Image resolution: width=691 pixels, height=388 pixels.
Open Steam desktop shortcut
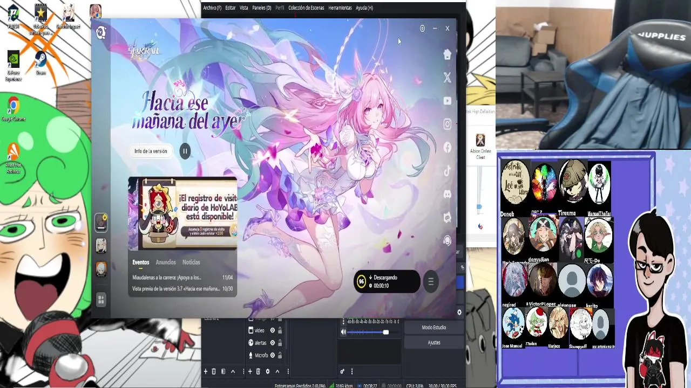pyautogui.click(x=40, y=63)
